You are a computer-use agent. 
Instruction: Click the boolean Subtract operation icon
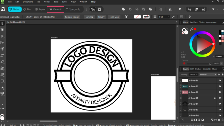(x=130, y=9)
